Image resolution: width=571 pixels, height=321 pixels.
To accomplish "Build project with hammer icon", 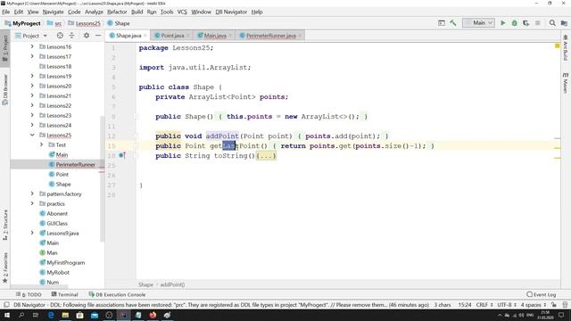I will (453, 23).
